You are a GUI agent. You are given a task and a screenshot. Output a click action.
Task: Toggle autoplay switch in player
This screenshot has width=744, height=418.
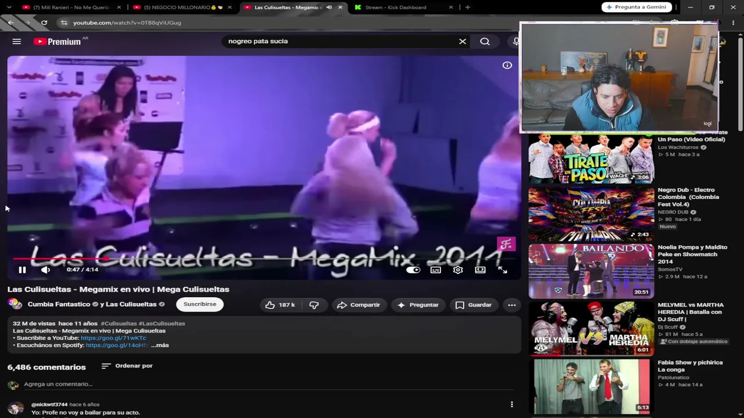click(x=413, y=269)
